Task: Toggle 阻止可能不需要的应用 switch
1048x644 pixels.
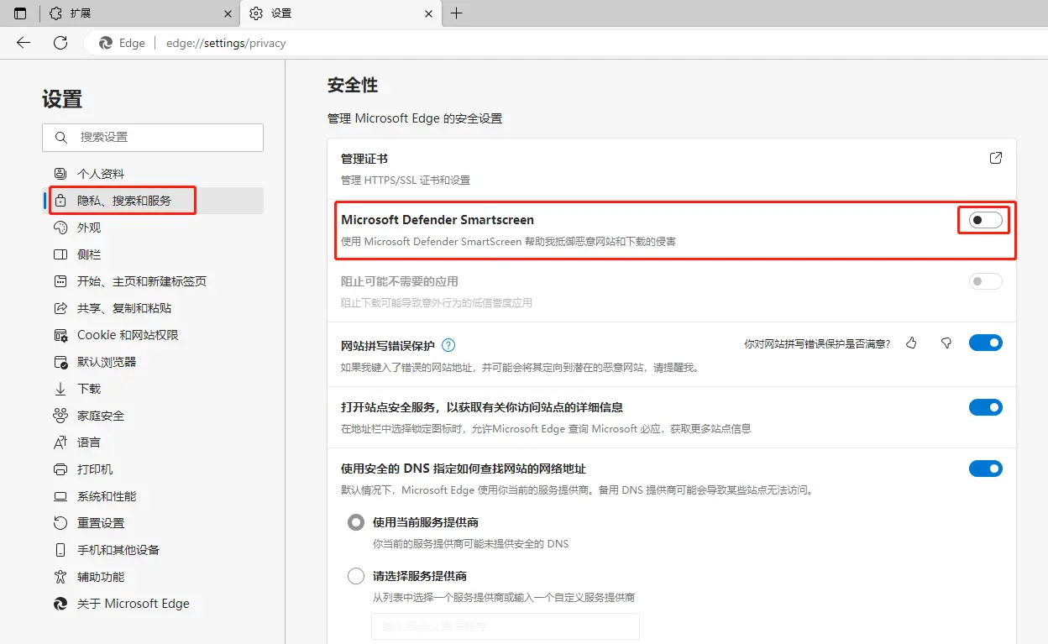Action: click(x=986, y=281)
